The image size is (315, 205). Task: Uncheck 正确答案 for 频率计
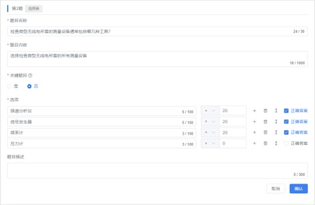pos(286,132)
